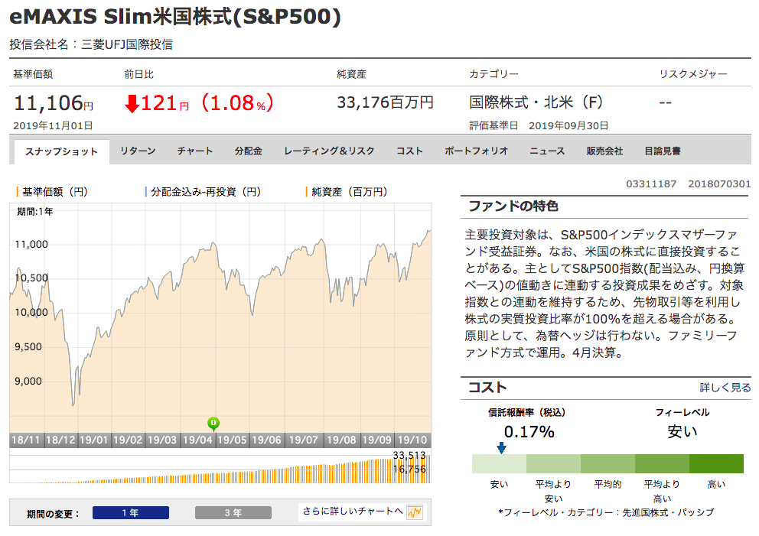Click the detailed chart icon
This screenshot has height=536, width=759.
[x=415, y=512]
